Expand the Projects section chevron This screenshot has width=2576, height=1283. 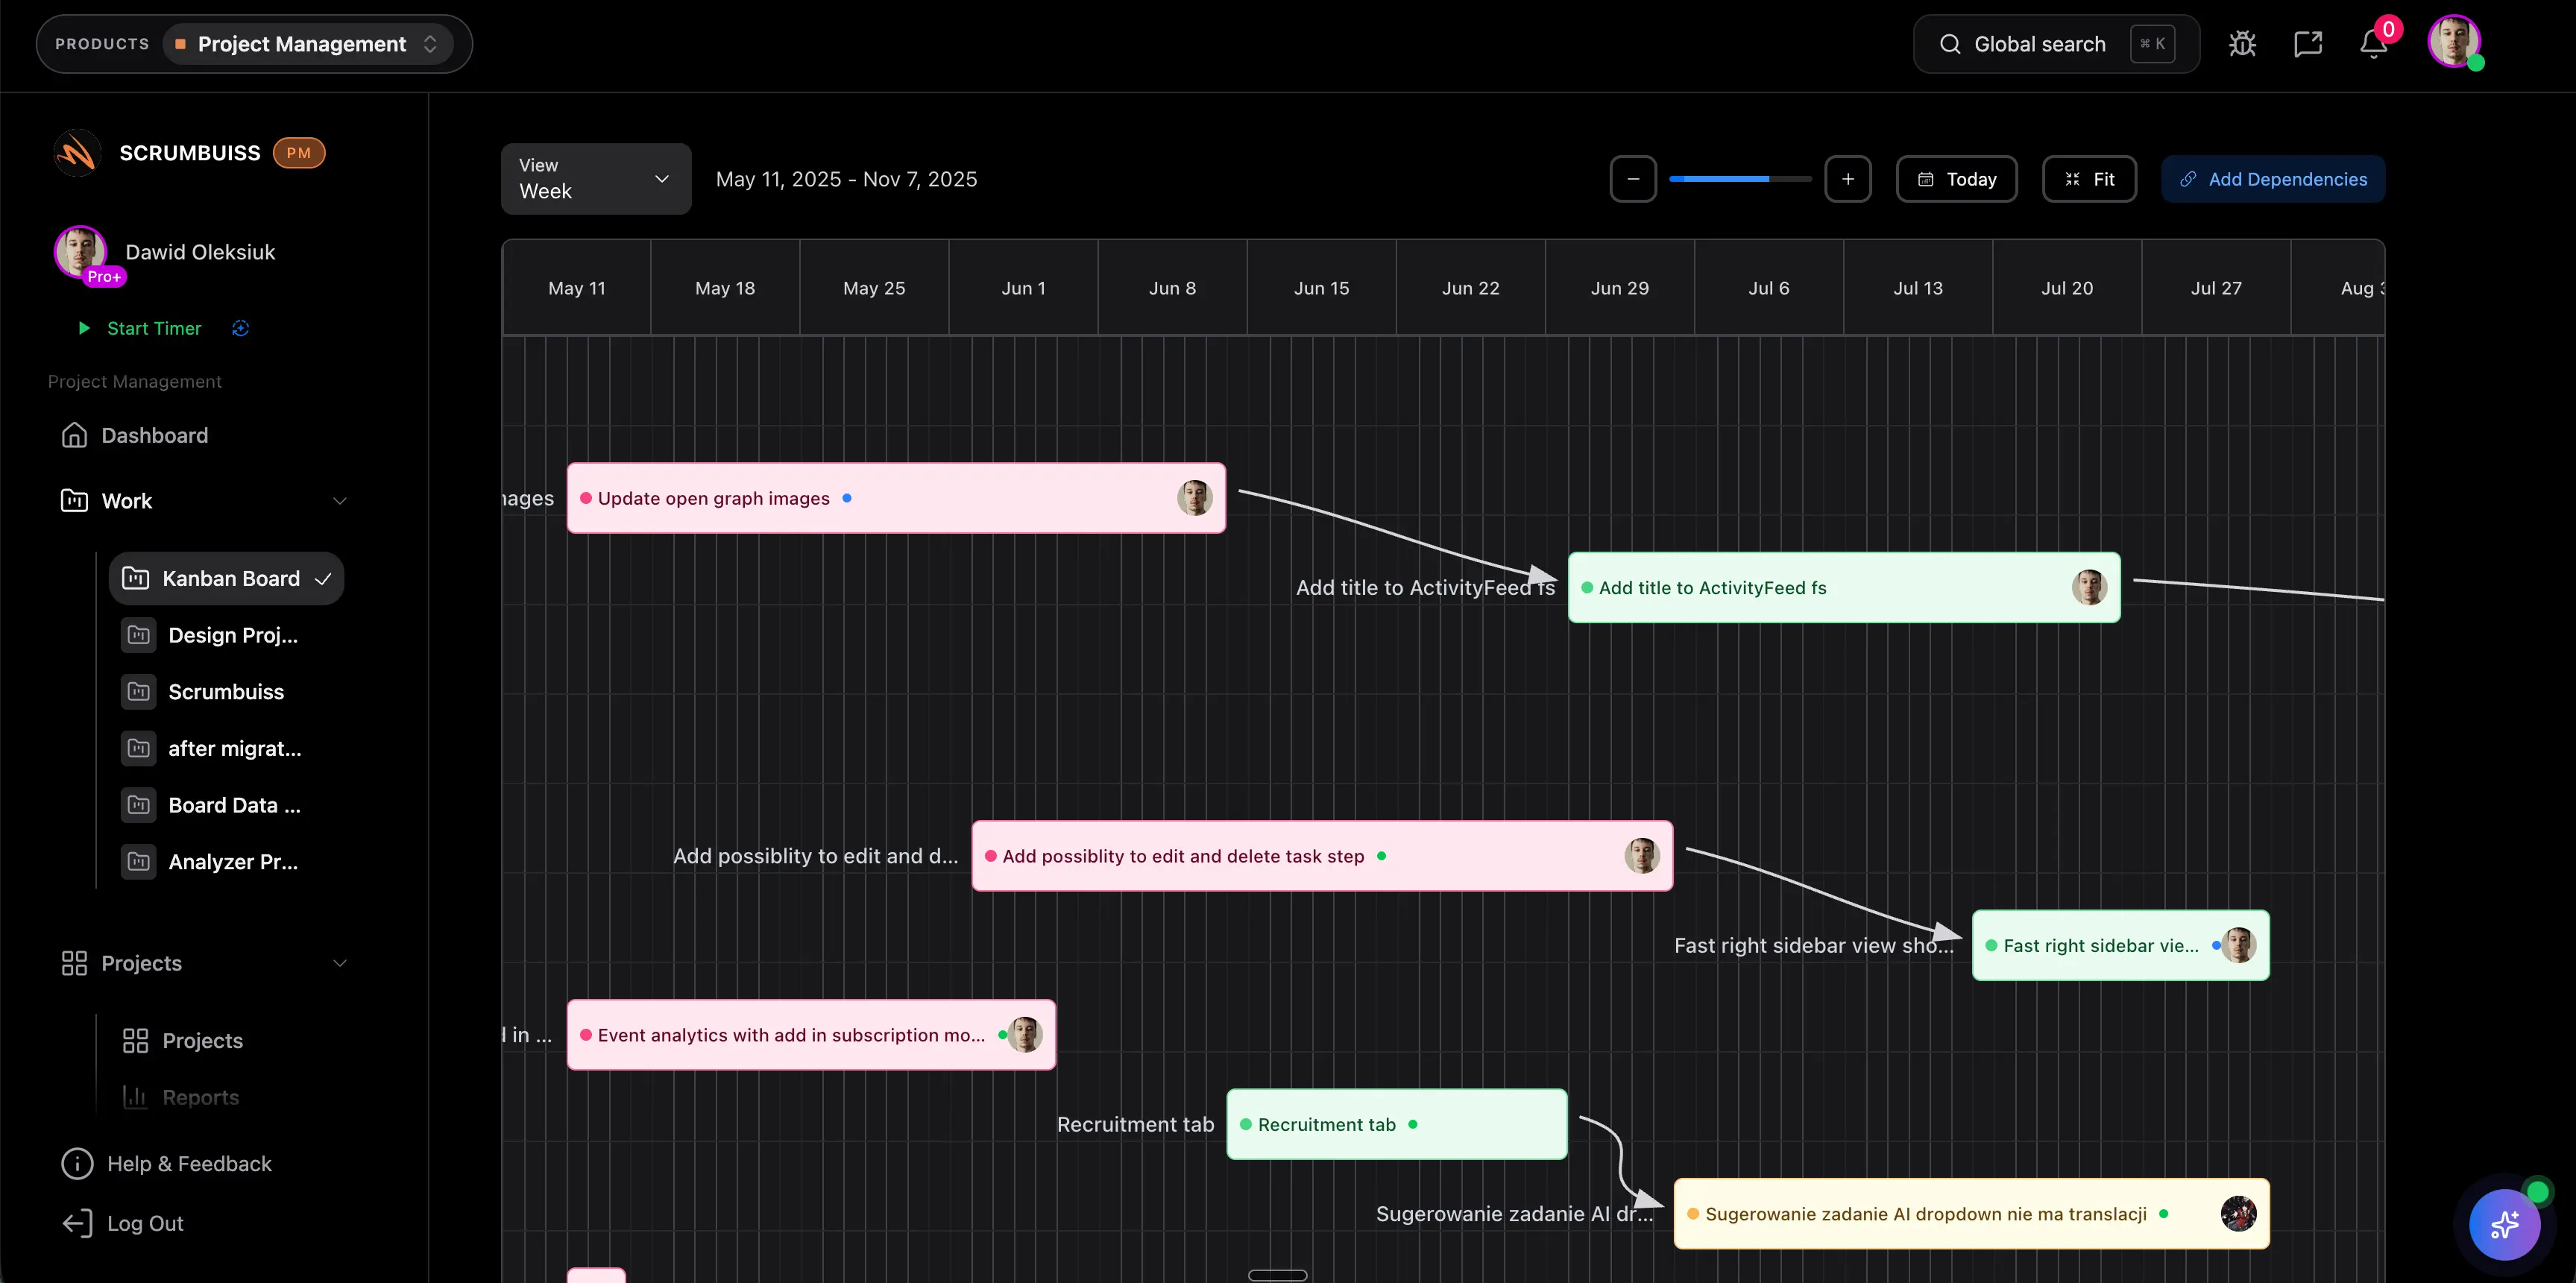[340, 963]
